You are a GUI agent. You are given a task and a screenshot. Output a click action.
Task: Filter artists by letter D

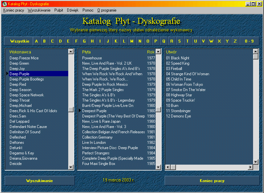(x=60, y=41)
